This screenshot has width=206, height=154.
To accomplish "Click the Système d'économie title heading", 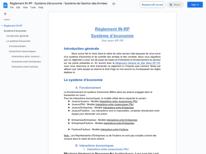I will [x=112, y=36].
